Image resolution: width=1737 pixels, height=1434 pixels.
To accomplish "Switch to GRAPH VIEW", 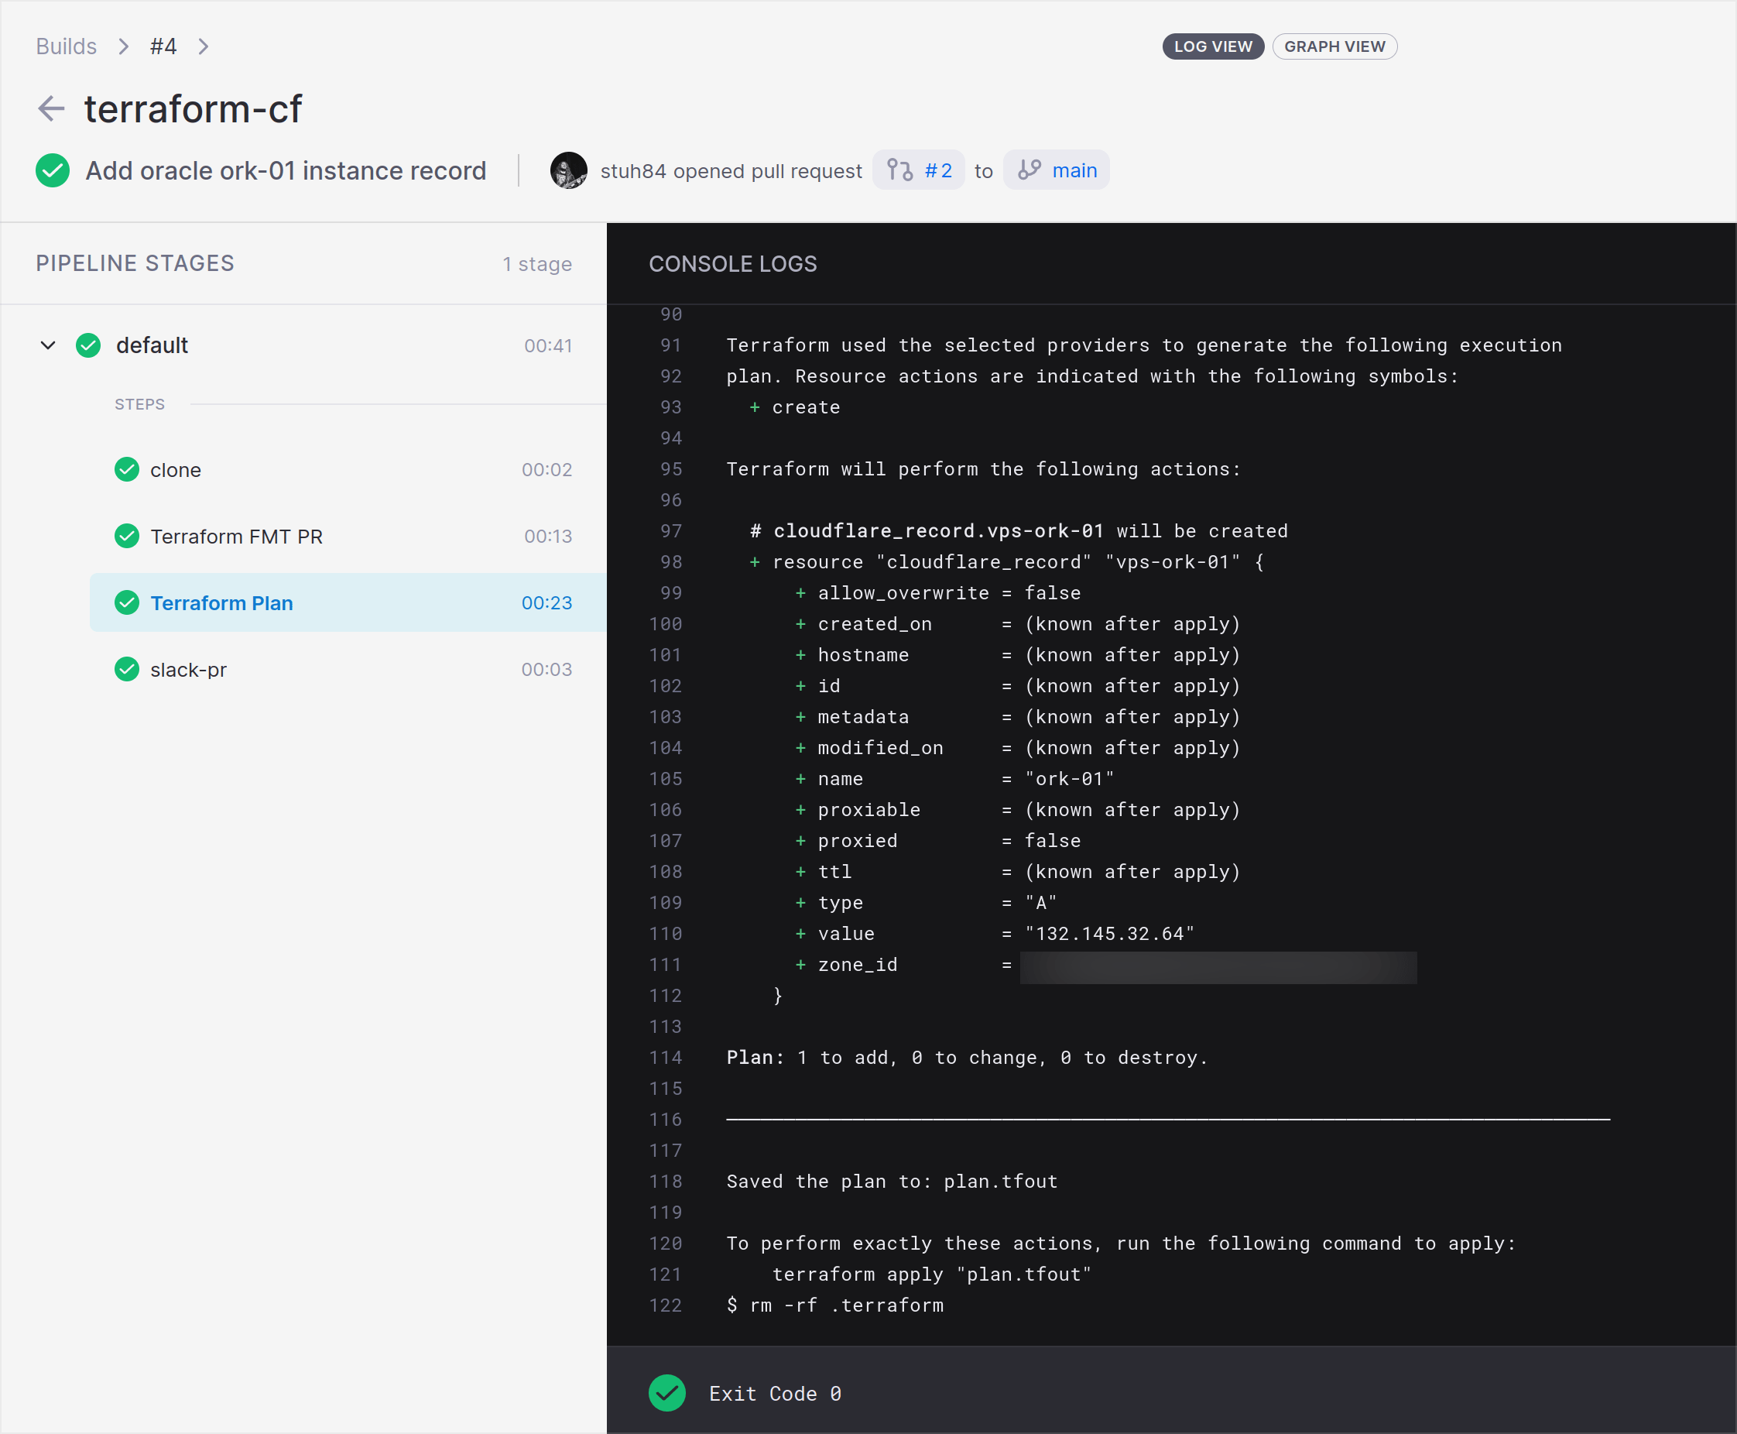I will (x=1335, y=46).
